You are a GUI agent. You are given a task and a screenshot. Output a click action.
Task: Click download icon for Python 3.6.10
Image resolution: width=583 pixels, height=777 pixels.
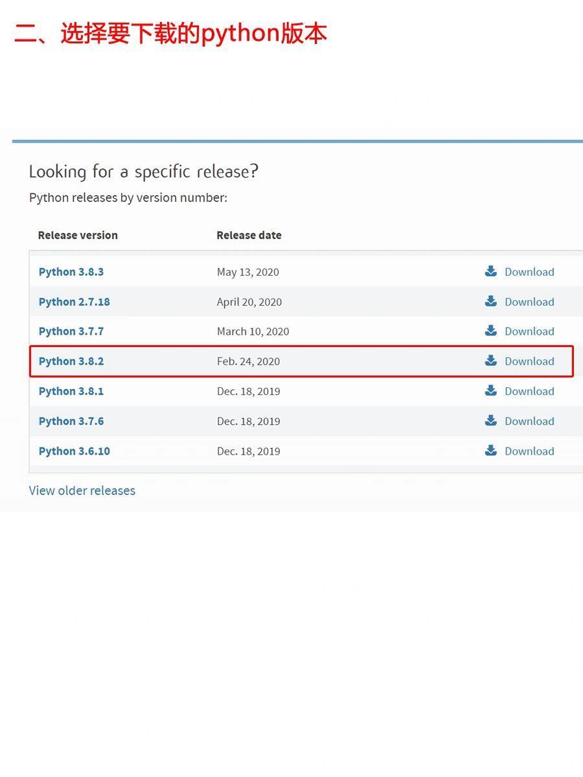coord(490,451)
